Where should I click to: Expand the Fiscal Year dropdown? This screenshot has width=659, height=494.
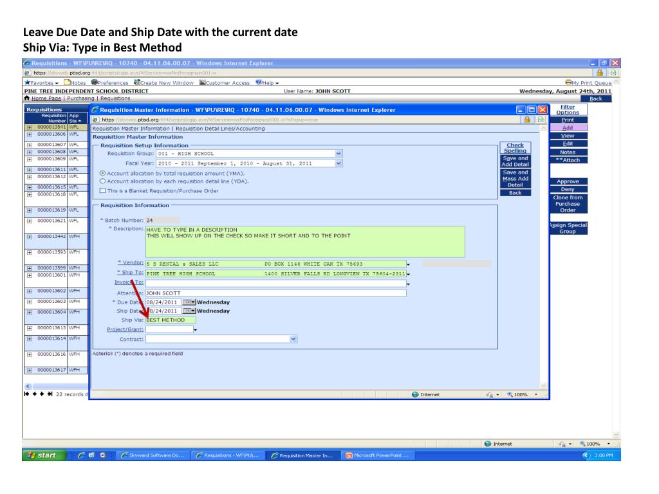pyautogui.click(x=339, y=163)
